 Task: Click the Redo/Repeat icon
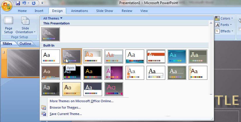click(34, 3)
